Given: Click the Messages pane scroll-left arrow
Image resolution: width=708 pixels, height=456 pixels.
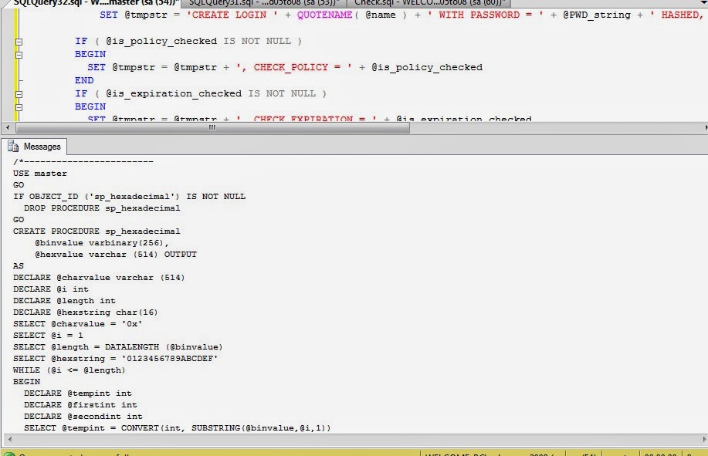Looking at the screenshot, I should coord(9,439).
